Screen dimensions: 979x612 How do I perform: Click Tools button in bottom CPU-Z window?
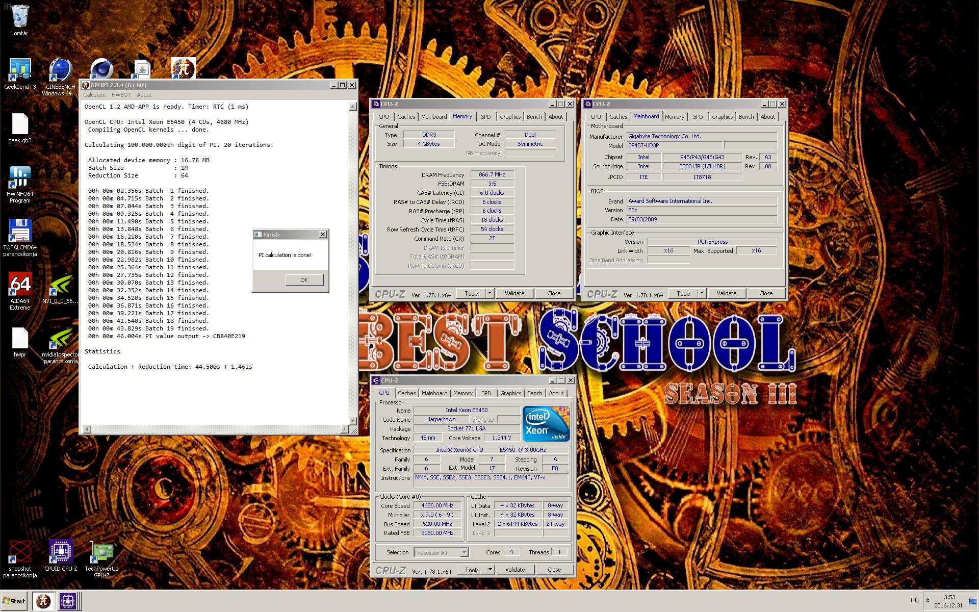pos(472,570)
